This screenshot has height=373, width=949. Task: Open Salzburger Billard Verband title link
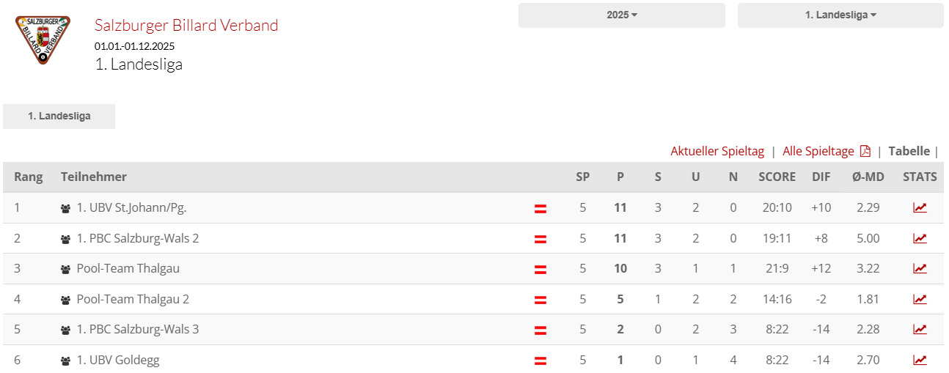coord(186,25)
